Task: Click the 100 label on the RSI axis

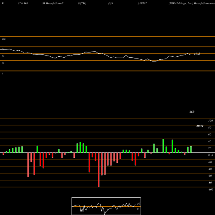Action: [3, 39]
